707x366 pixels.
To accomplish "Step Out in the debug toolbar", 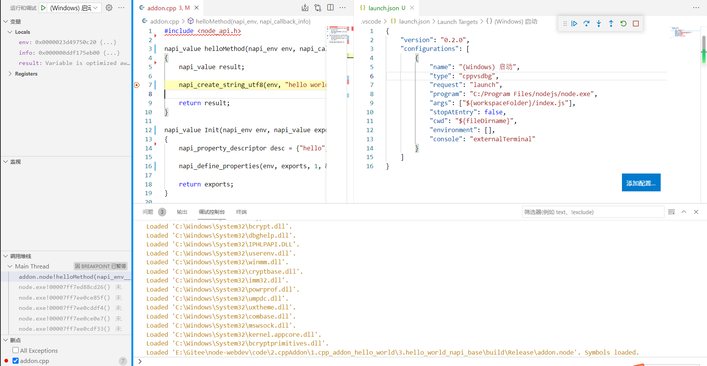I will [x=611, y=24].
